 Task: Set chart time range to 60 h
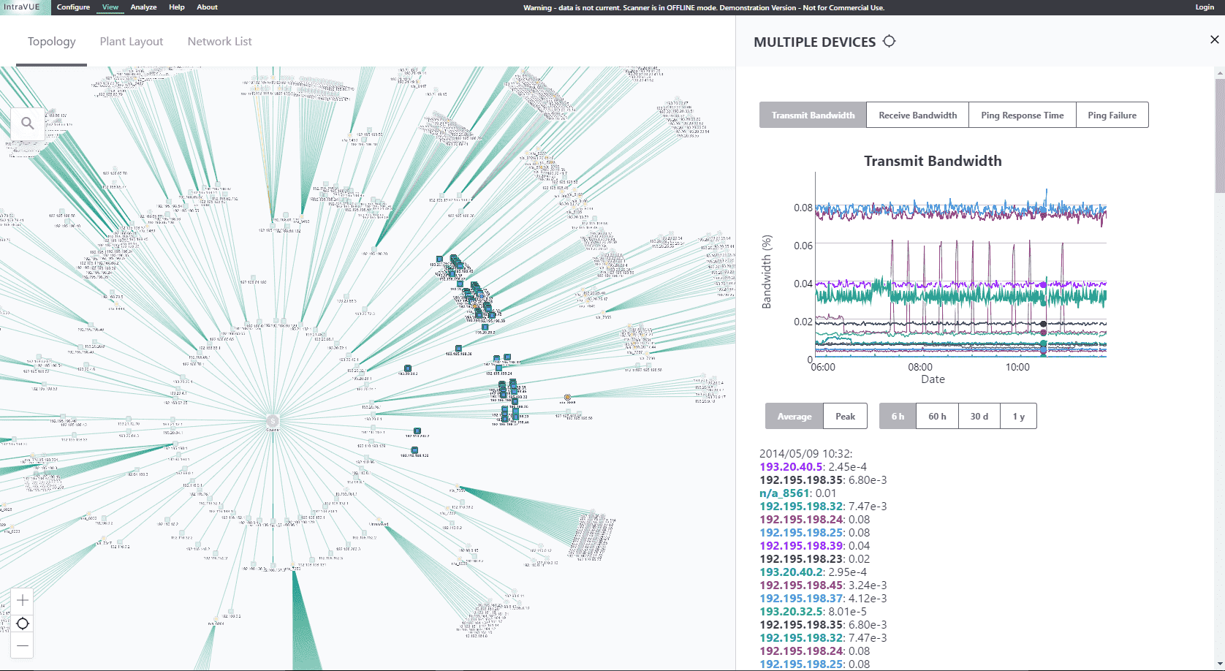point(937,417)
